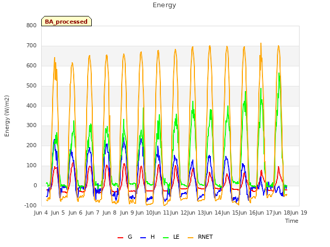Click the red G legend color marker

120,238
